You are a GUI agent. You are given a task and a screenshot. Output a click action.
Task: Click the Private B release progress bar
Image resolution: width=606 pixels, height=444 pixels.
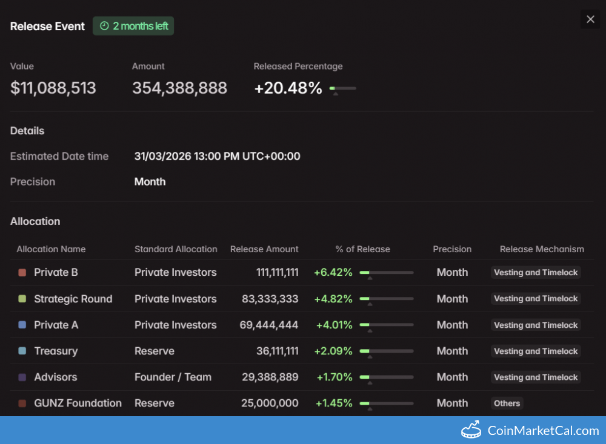(386, 273)
